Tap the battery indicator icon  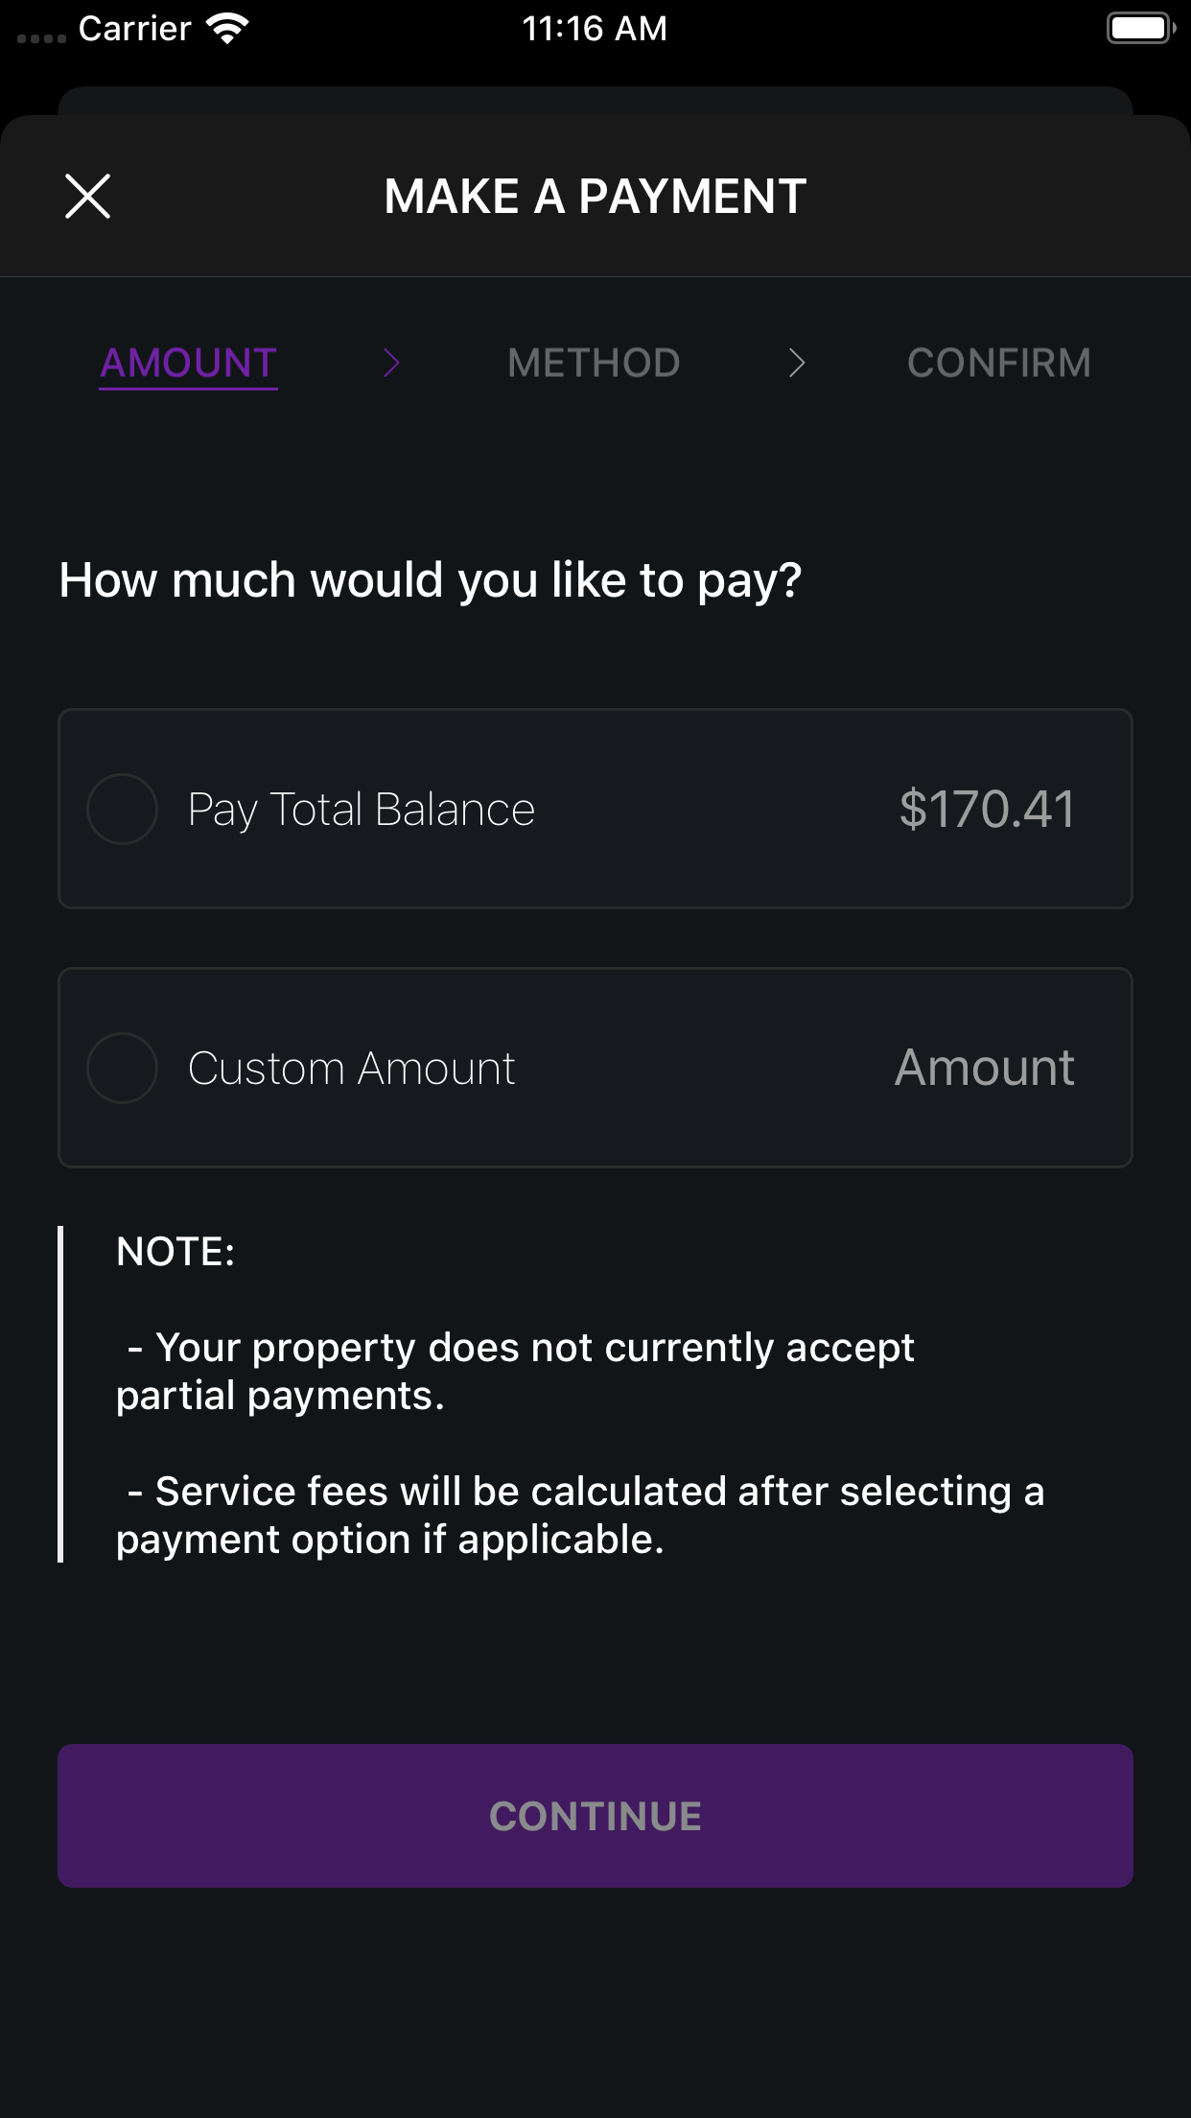pyautogui.click(x=1140, y=29)
